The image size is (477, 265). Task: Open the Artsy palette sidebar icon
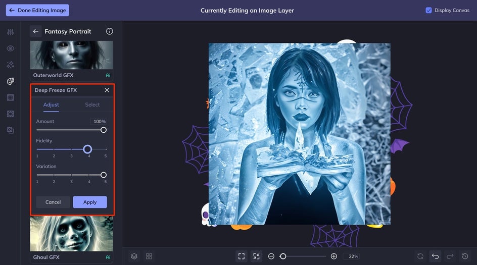coord(10,81)
